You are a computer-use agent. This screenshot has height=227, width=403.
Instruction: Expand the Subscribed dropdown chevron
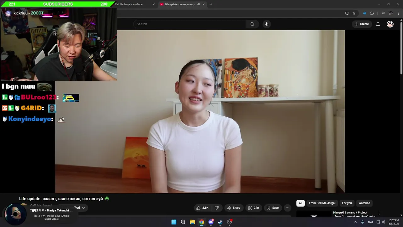coord(83,208)
